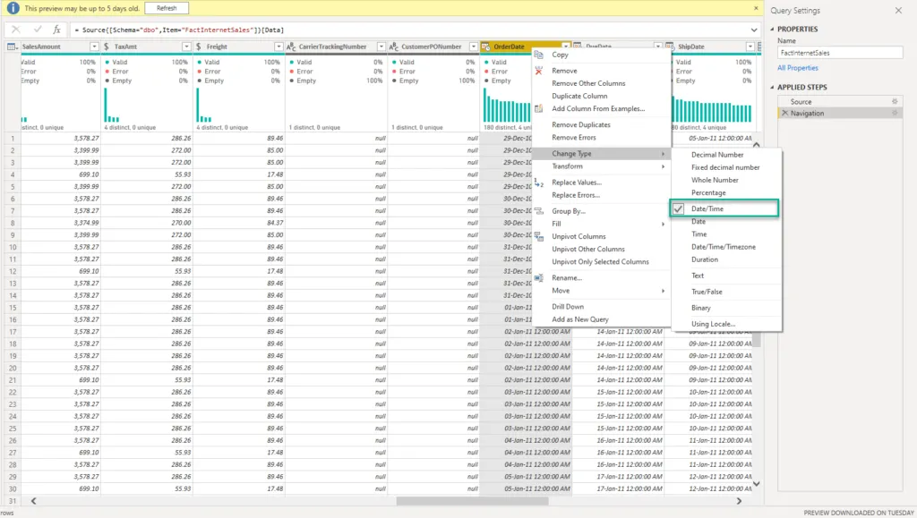Open the Source step settings gear
The image size is (917, 518).
(894, 101)
